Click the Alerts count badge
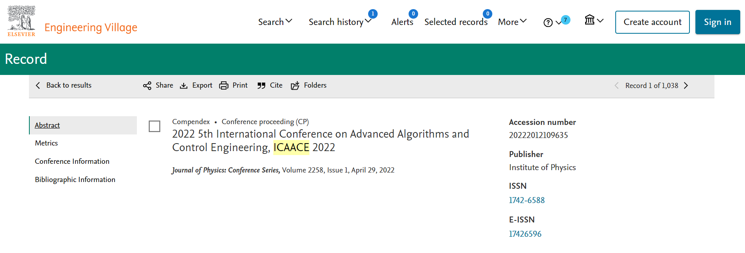The image size is (745, 253). [x=413, y=14]
